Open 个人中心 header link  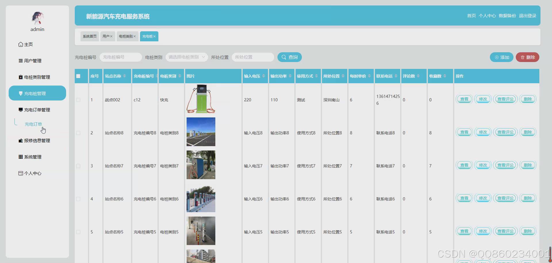(x=487, y=16)
